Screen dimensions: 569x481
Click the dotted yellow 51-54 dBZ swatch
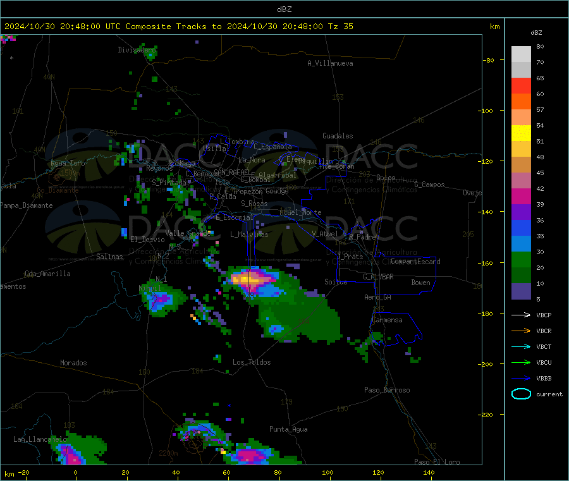(x=521, y=133)
